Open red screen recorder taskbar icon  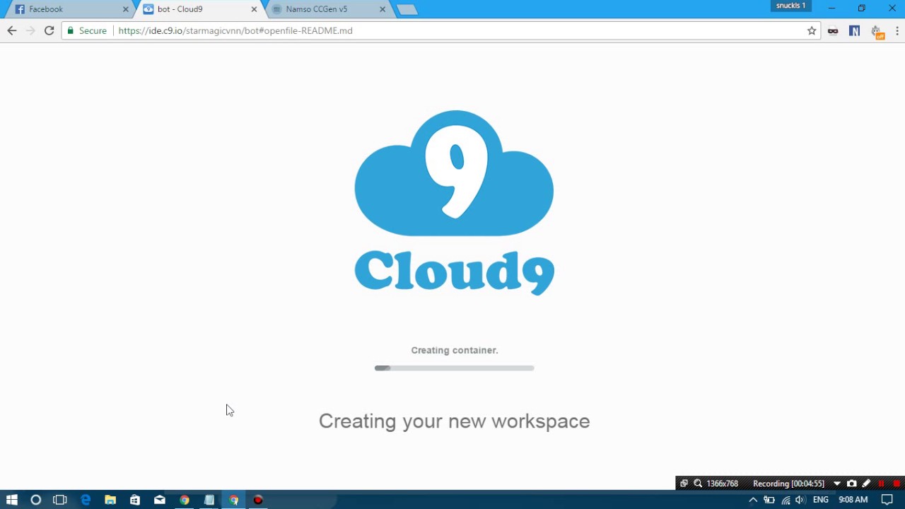click(x=258, y=500)
